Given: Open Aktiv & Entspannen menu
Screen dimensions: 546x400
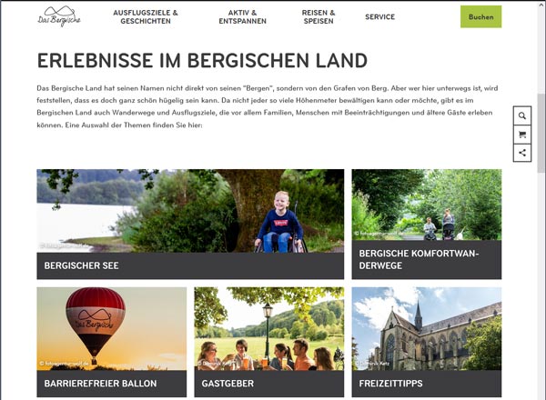Looking at the screenshot, I should 242,16.
